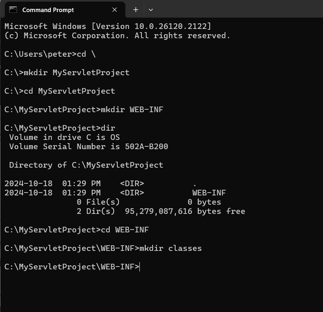Click the 'mkdir WEB-INF' command line
Viewport: 323px width, 312px height.
coord(84,110)
